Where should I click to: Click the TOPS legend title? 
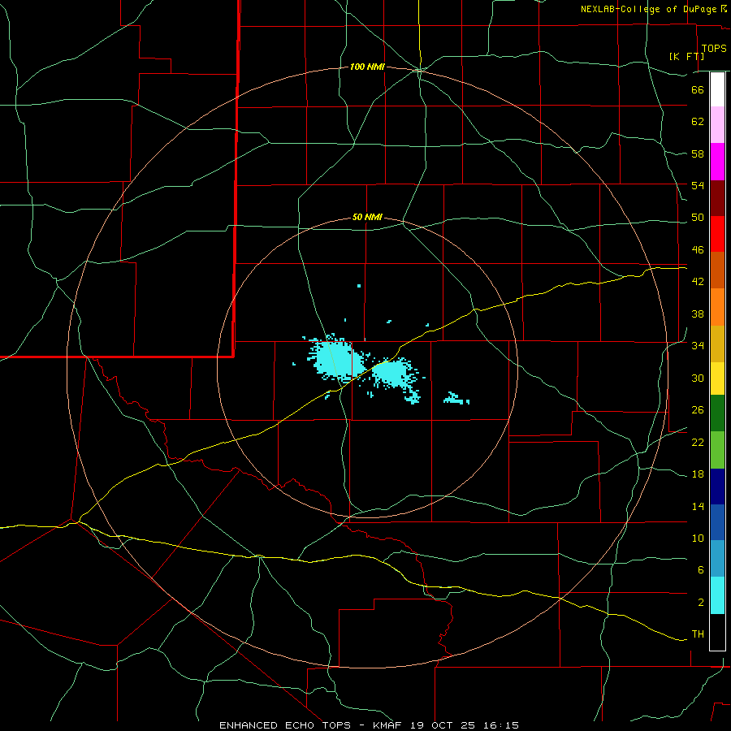[714, 48]
